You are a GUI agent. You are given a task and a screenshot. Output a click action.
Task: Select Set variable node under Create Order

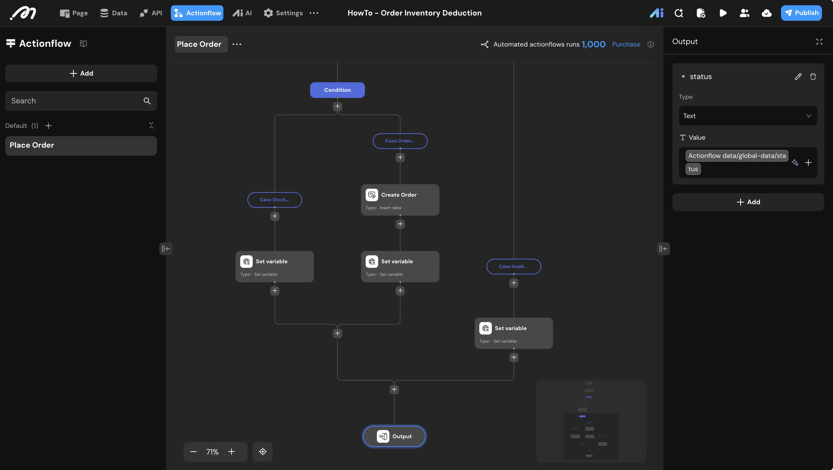(x=400, y=267)
